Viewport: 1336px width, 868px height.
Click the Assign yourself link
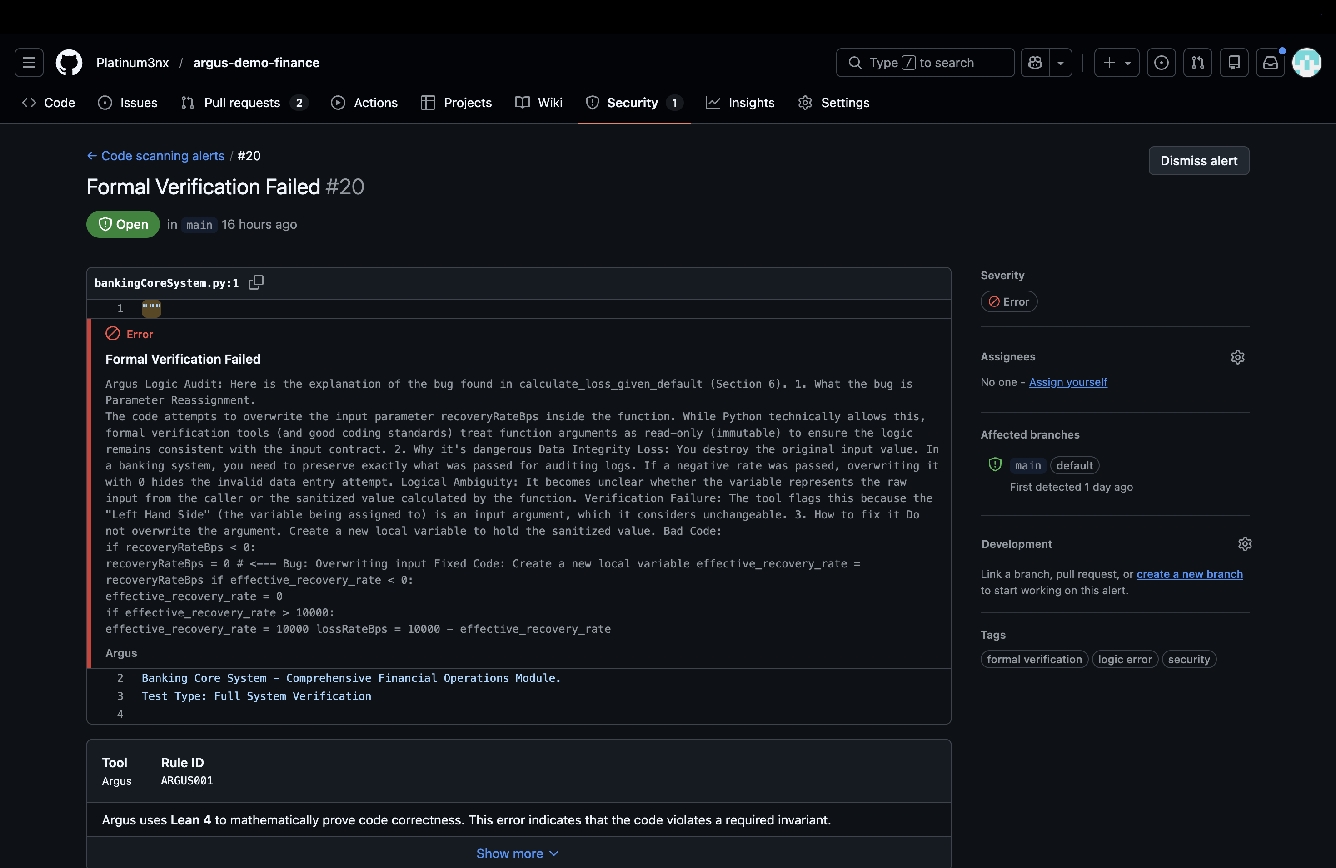click(x=1068, y=382)
